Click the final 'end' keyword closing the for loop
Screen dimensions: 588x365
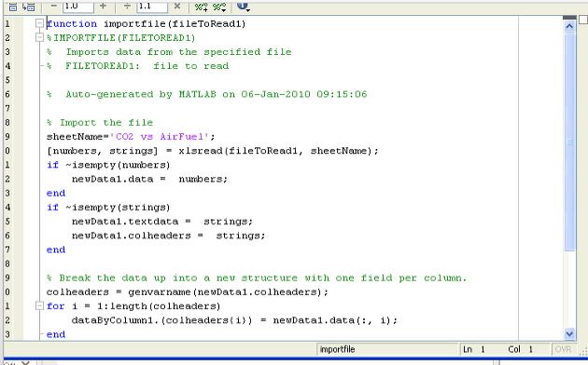[56, 334]
